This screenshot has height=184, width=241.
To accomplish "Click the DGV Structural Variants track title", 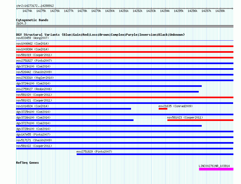I will click(x=100, y=35).
